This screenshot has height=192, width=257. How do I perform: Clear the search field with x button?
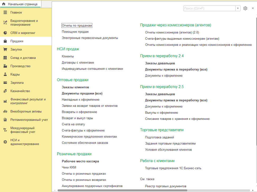click(x=238, y=8)
